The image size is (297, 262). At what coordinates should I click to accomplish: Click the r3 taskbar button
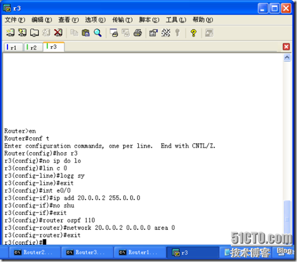click(192, 253)
